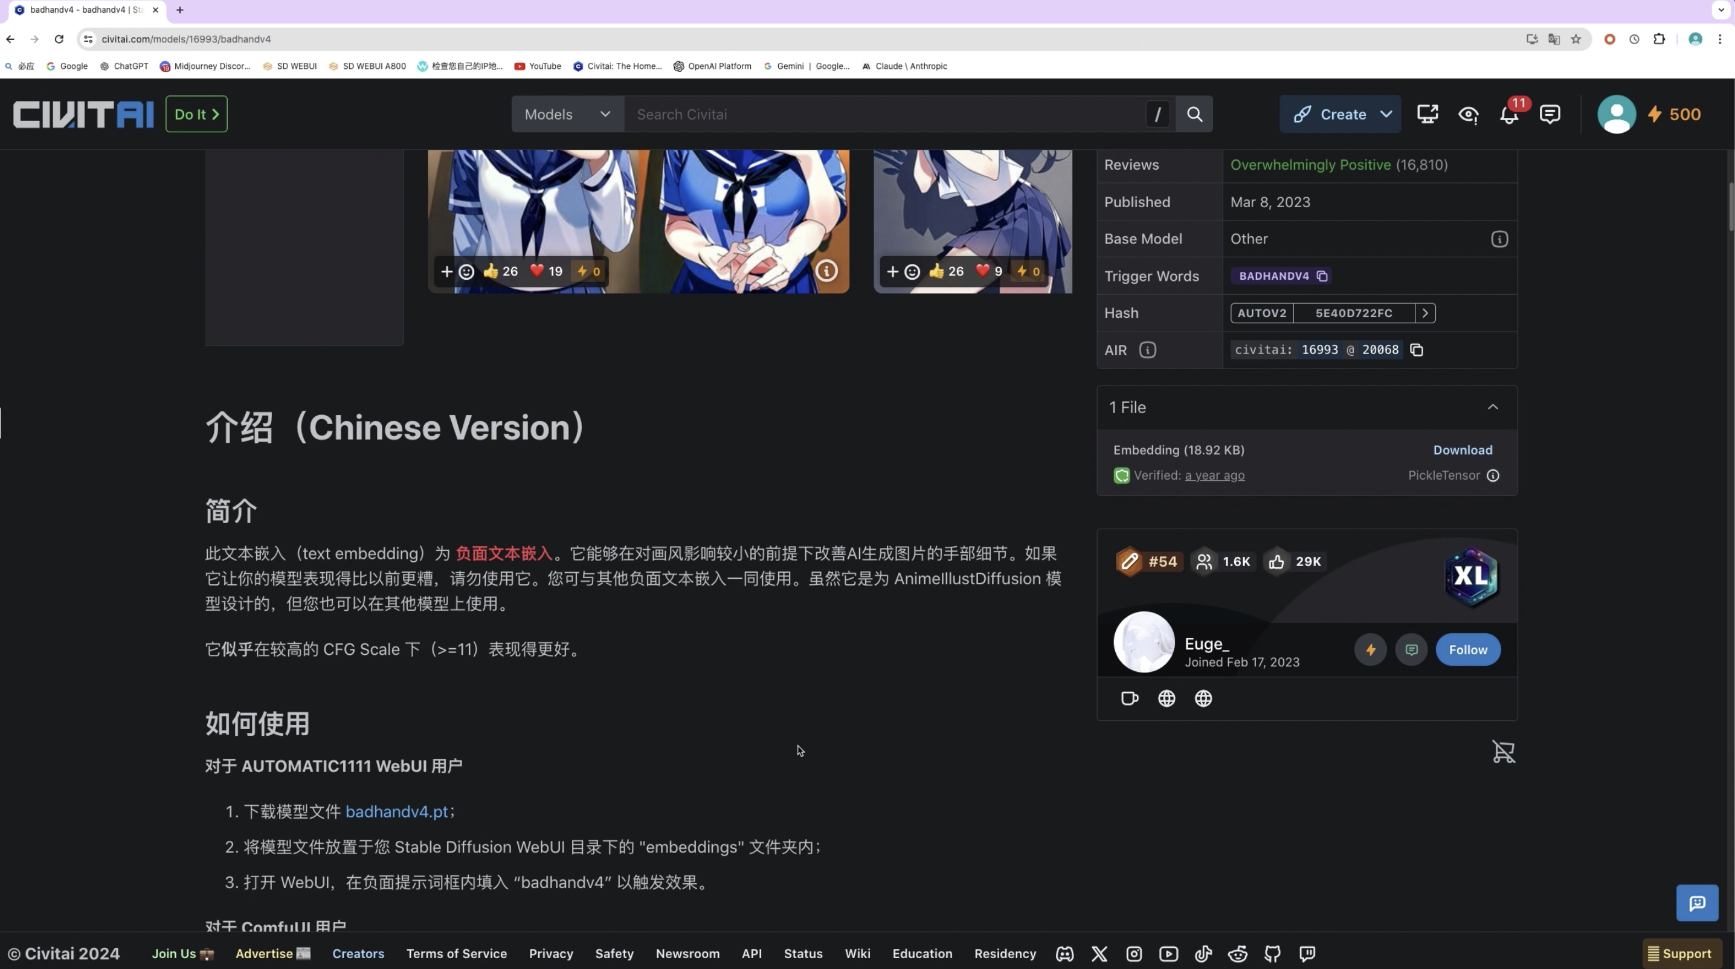Screen dimensions: 1735x969
Task: Add reaction on image with 9 hearts
Action: (x=903, y=271)
